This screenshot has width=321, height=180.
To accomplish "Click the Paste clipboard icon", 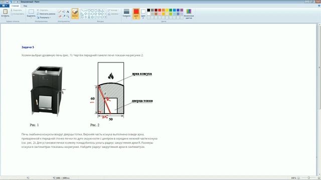I will (x=6, y=11).
